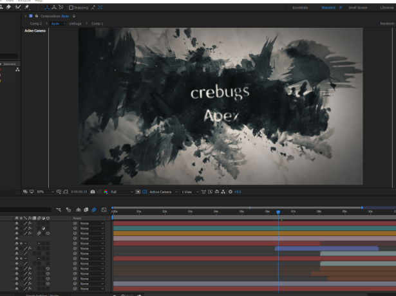Take a snapshot with the camera icon
This screenshot has height=296, width=396.
93,192
